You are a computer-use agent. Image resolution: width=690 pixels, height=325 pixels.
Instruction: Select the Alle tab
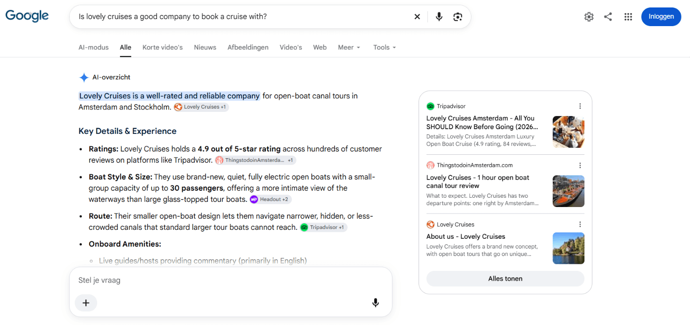point(126,48)
